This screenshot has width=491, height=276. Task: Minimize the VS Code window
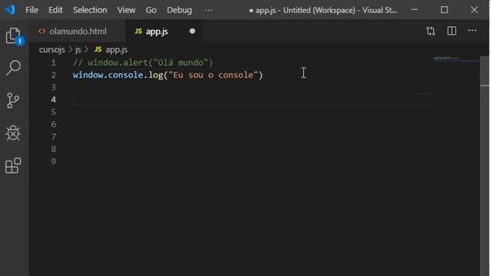point(414,10)
